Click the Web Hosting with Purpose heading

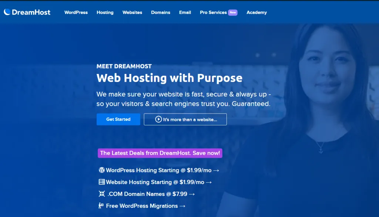170,78
